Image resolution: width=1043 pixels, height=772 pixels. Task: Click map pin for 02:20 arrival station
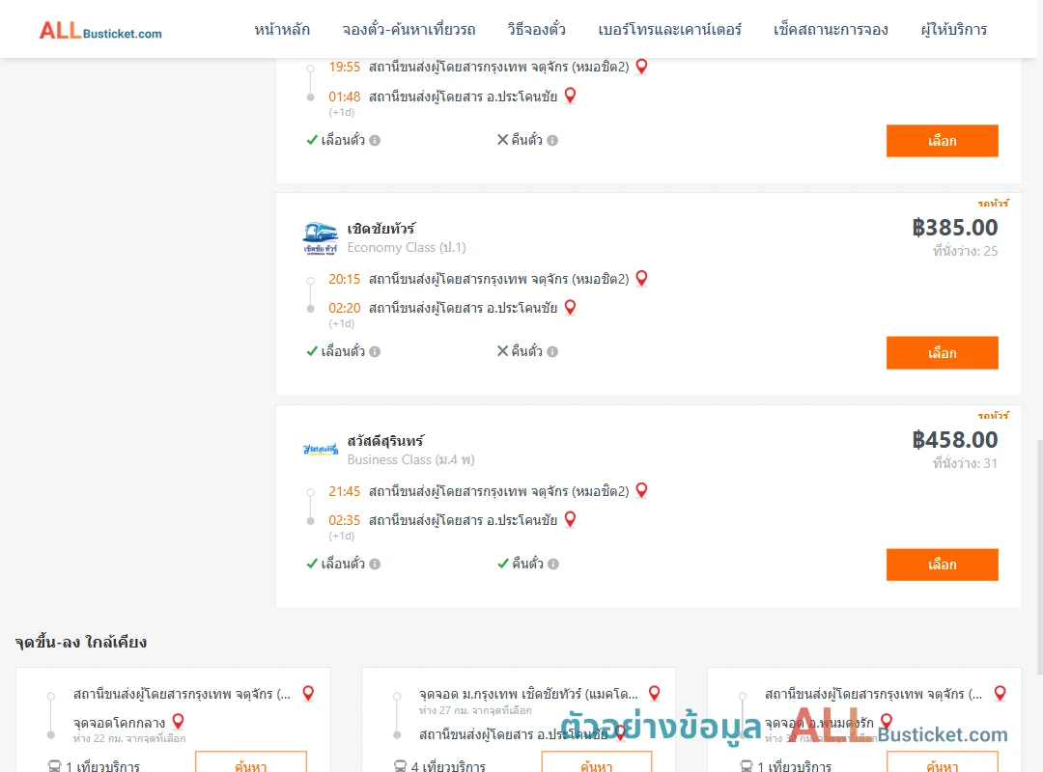pyautogui.click(x=570, y=307)
